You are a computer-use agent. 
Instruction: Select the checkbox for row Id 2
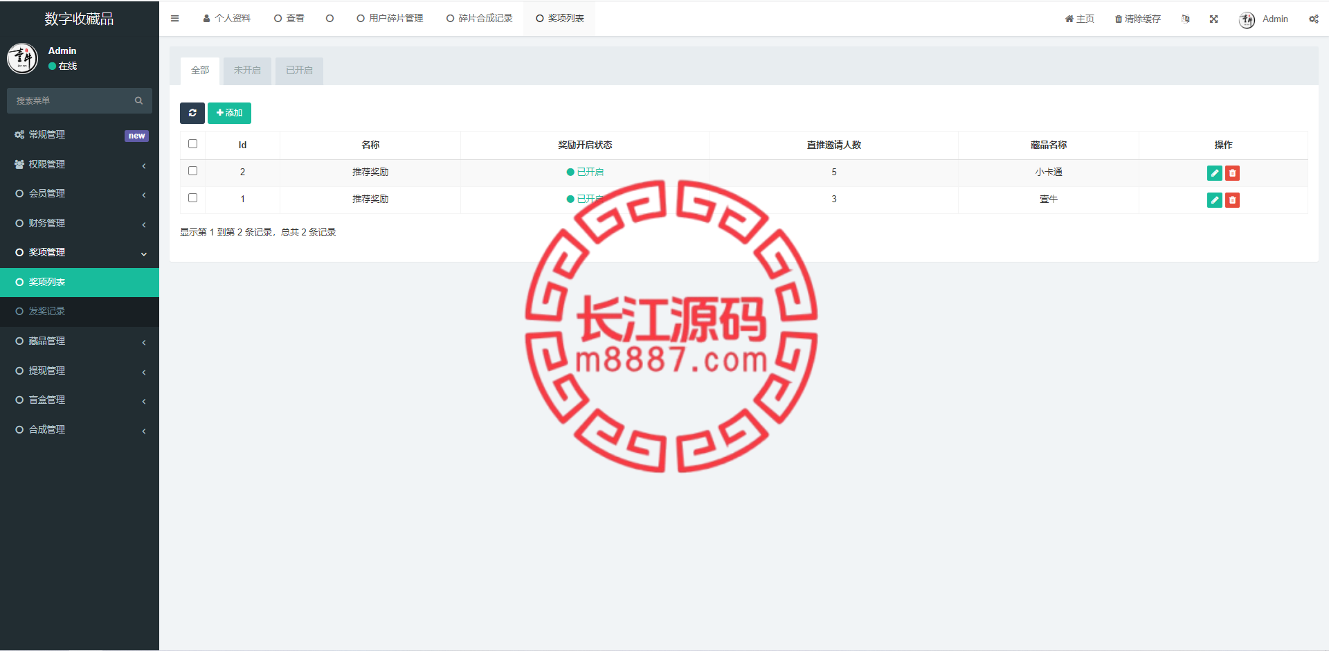click(x=192, y=170)
